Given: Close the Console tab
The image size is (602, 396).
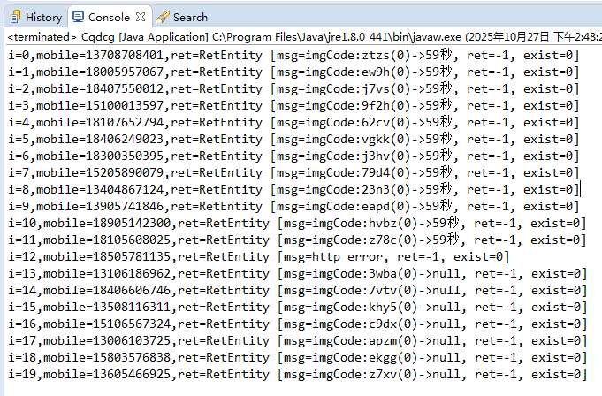Looking at the screenshot, I should click(x=141, y=17).
